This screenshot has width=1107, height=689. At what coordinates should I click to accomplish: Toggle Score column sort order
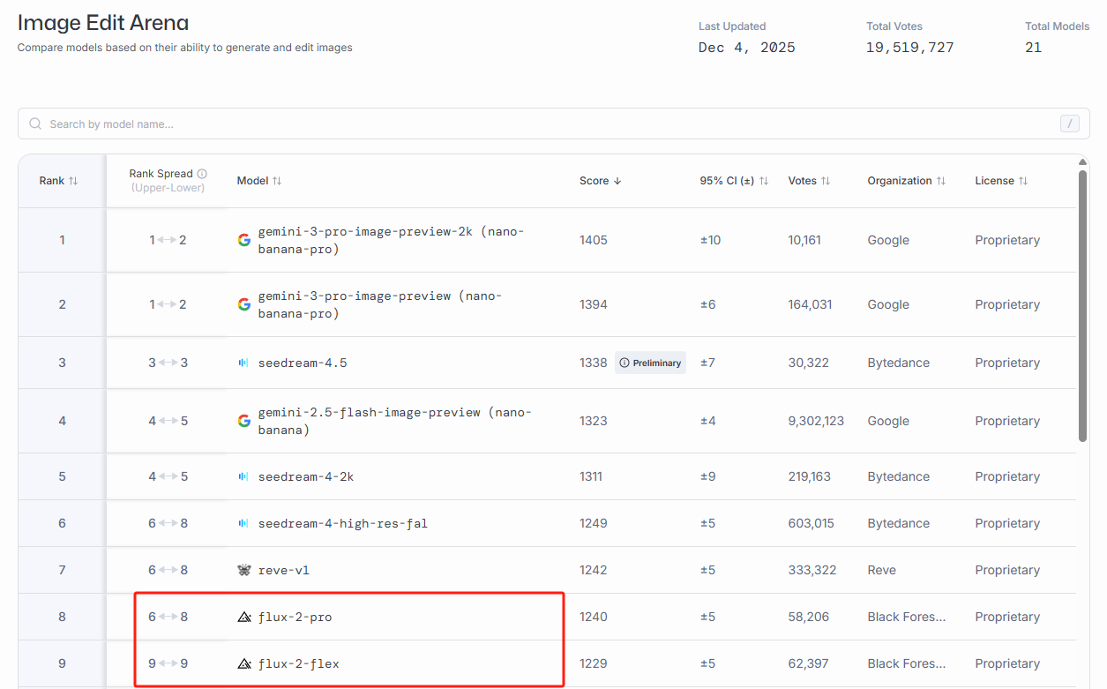[x=600, y=181]
